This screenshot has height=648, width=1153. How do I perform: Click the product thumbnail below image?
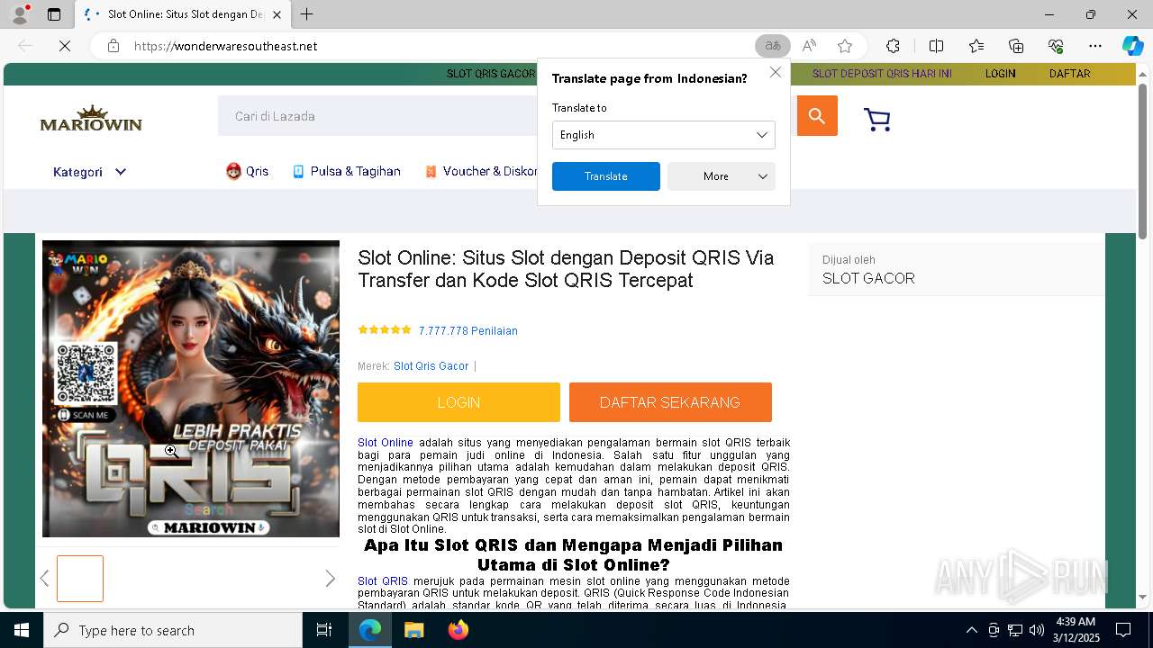(x=80, y=579)
